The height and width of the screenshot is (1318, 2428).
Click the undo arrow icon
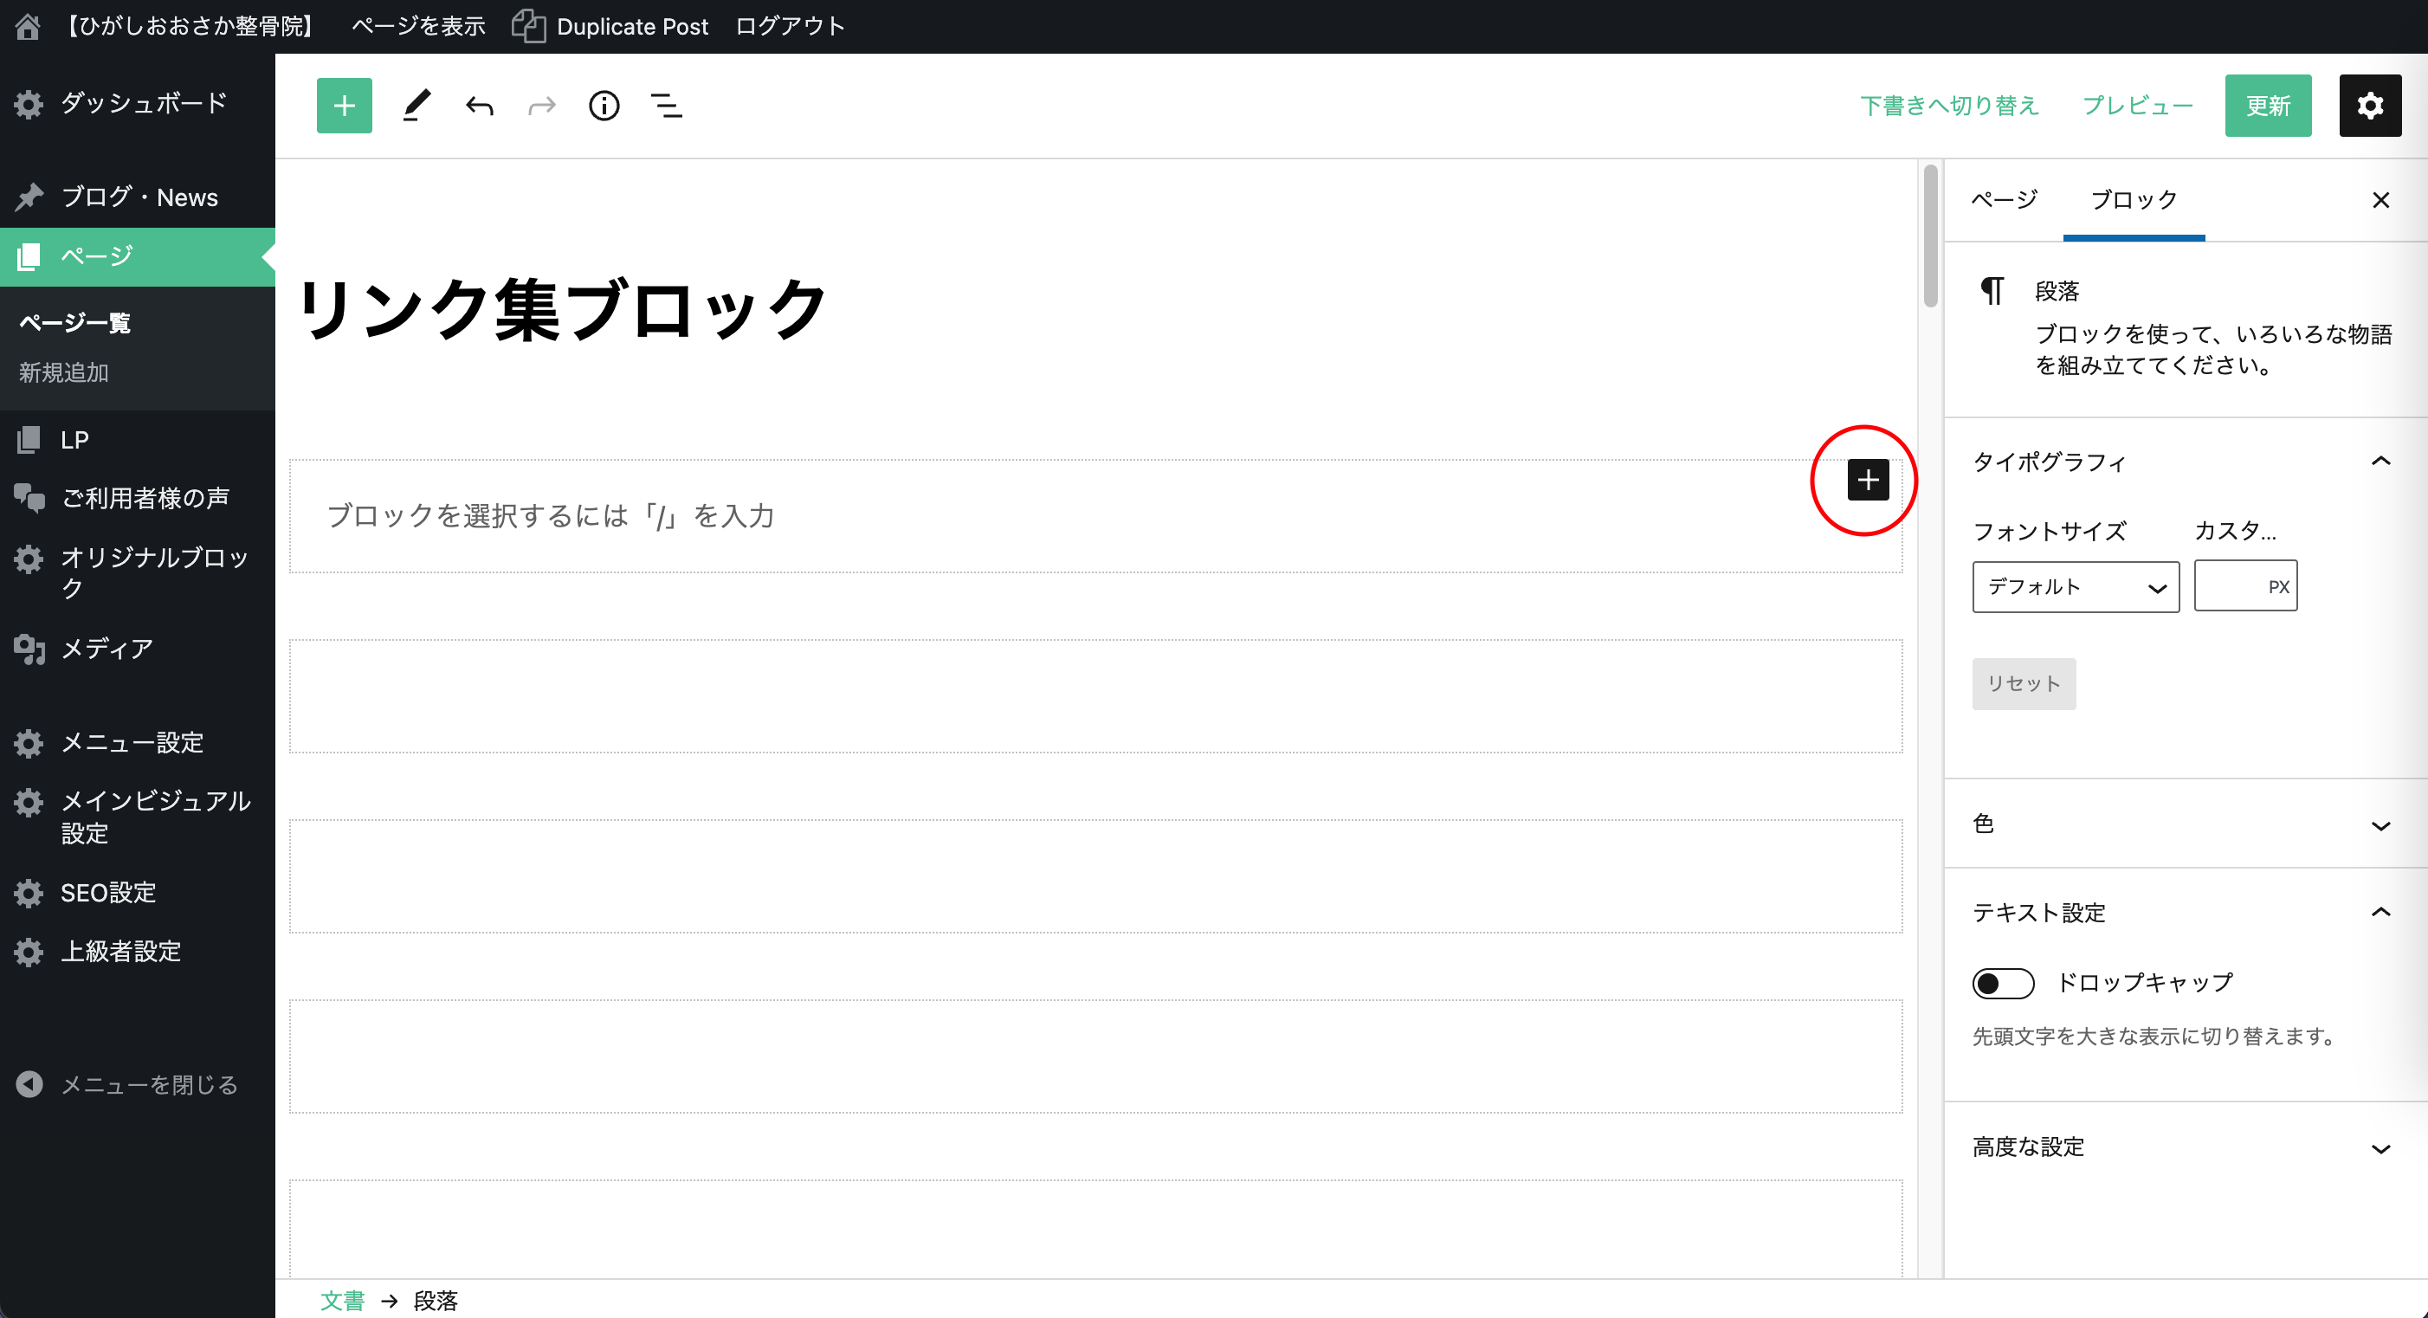click(479, 106)
